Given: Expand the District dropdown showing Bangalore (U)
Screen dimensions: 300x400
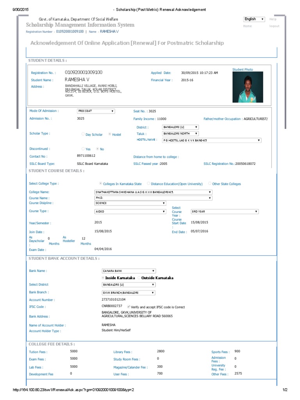Looking at the screenshot, I should point(180,127).
